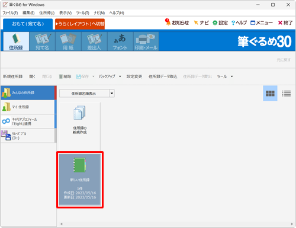Switch to list view
This screenshot has width=296, height=228.
[x=287, y=94]
